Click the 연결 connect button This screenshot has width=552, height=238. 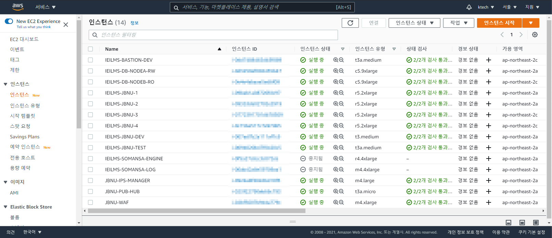coord(374,23)
